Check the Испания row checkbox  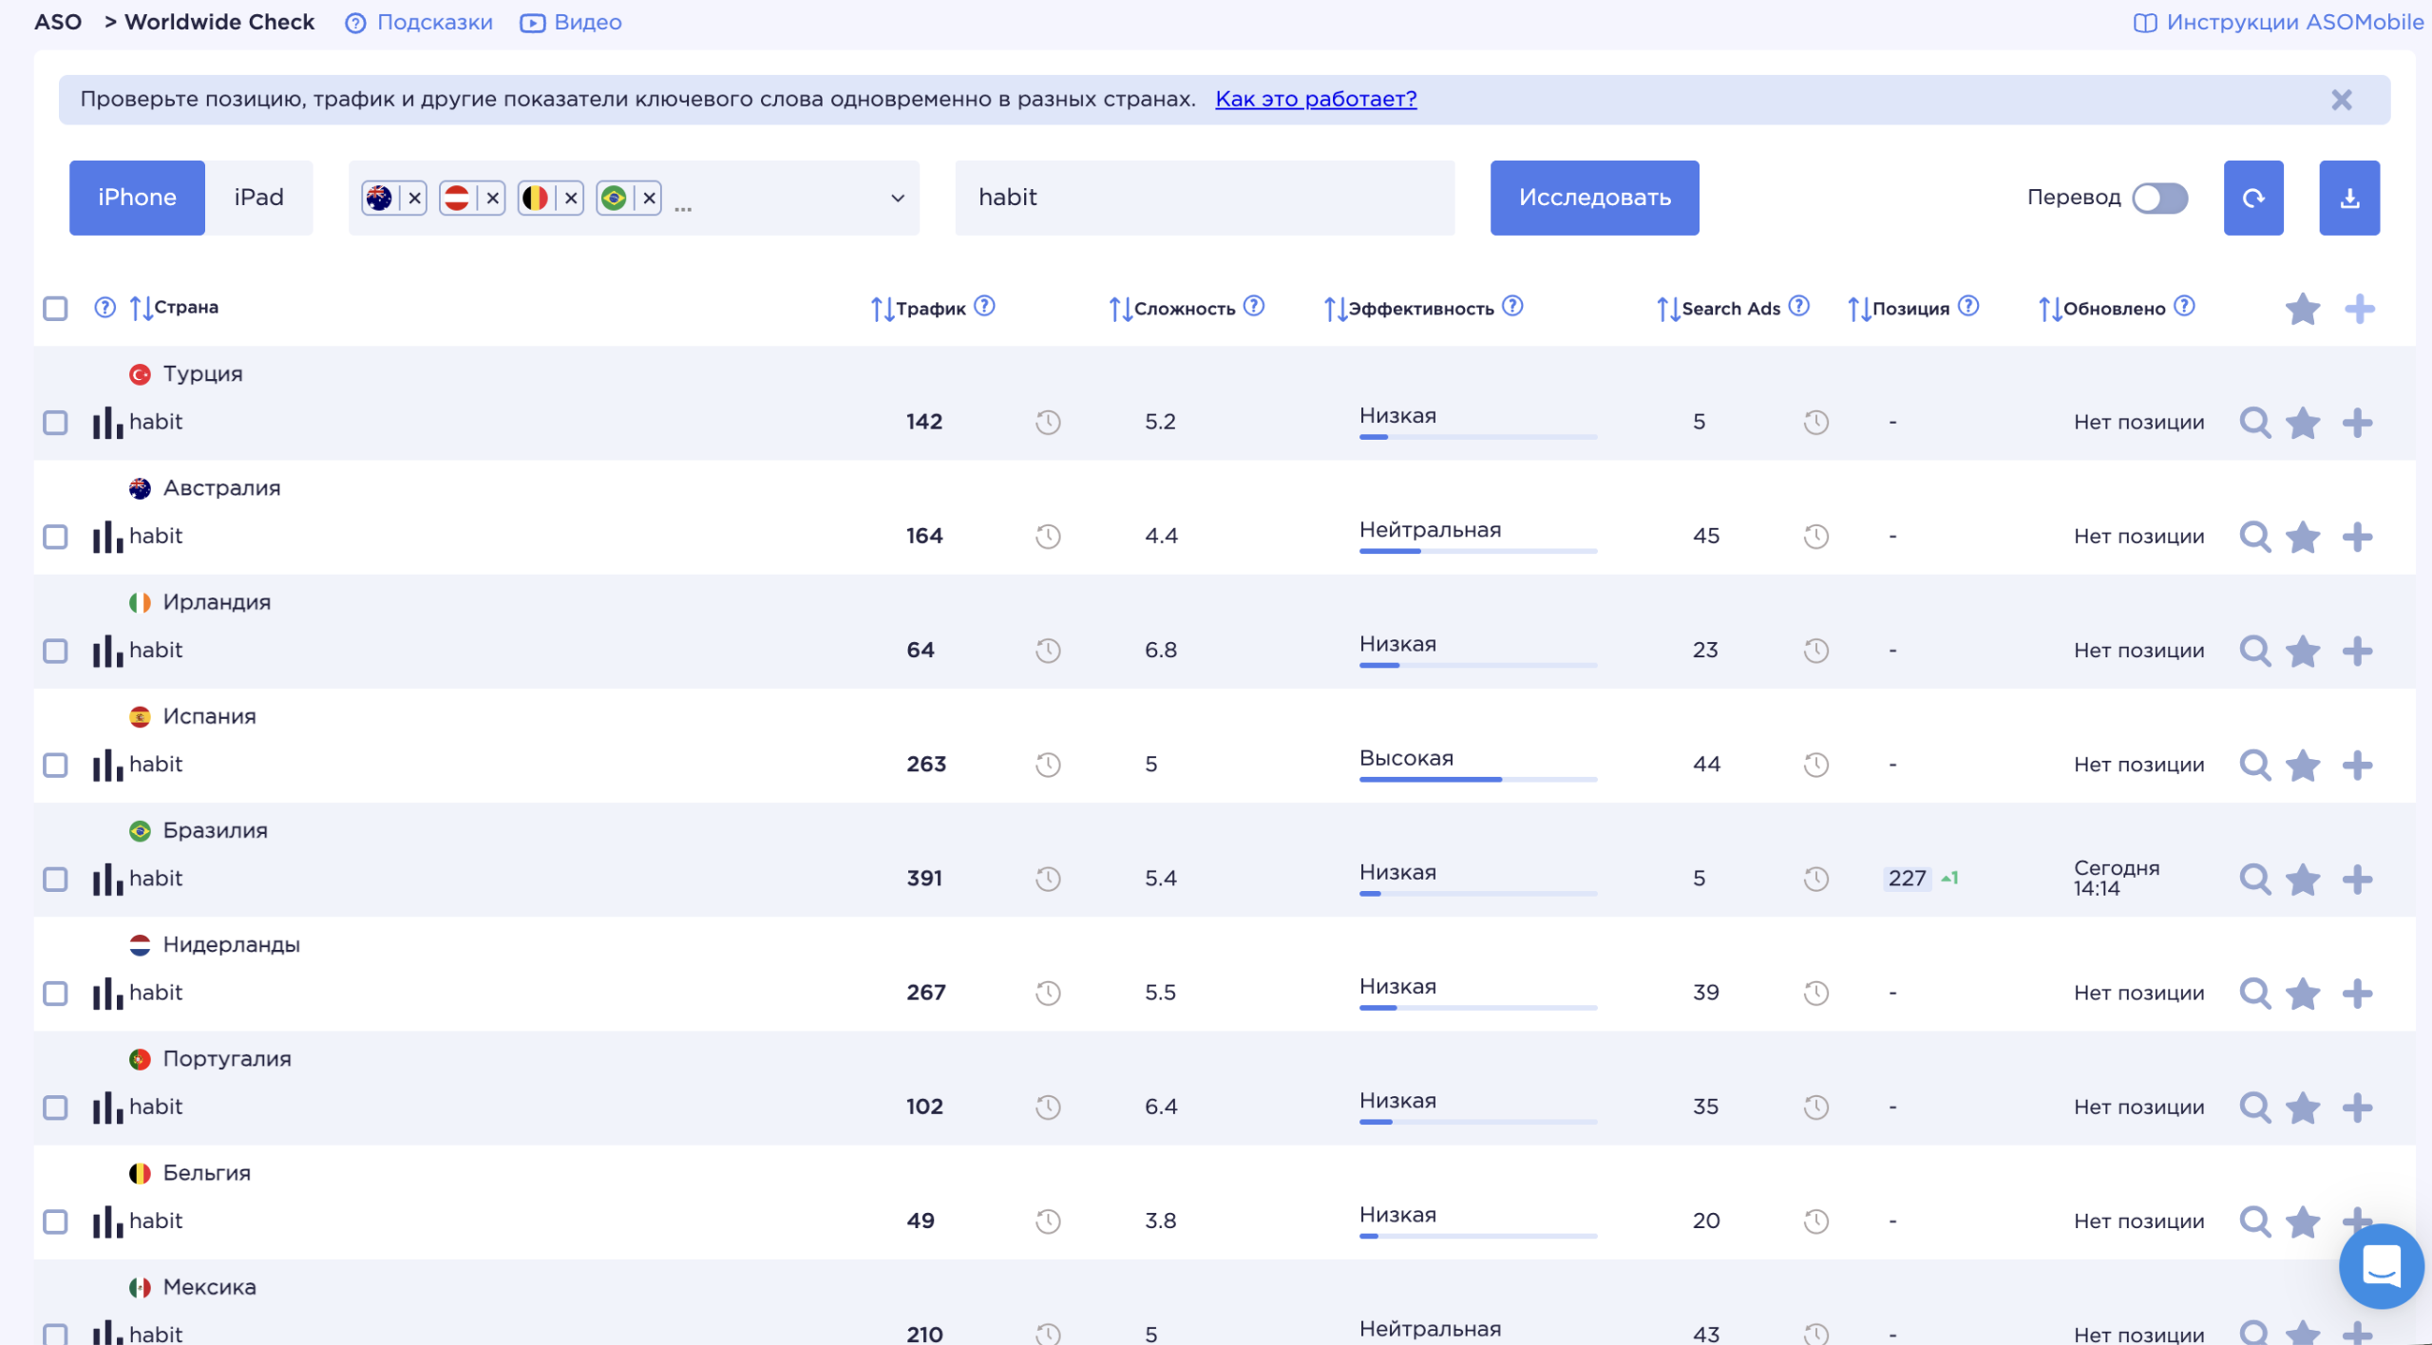[55, 765]
